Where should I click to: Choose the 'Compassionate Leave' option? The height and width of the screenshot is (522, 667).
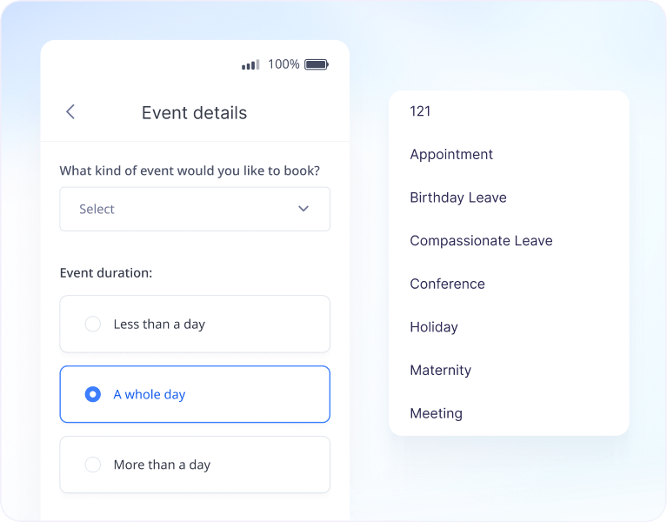(x=481, y=241)
